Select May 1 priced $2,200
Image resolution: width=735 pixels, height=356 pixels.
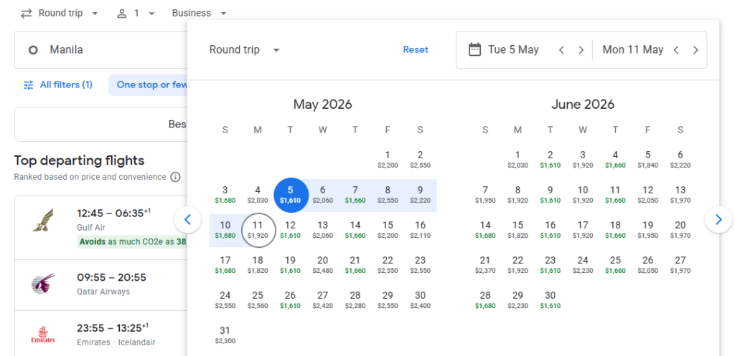coord(387,160)
